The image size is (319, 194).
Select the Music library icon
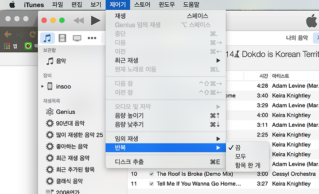tap(47, 38)
